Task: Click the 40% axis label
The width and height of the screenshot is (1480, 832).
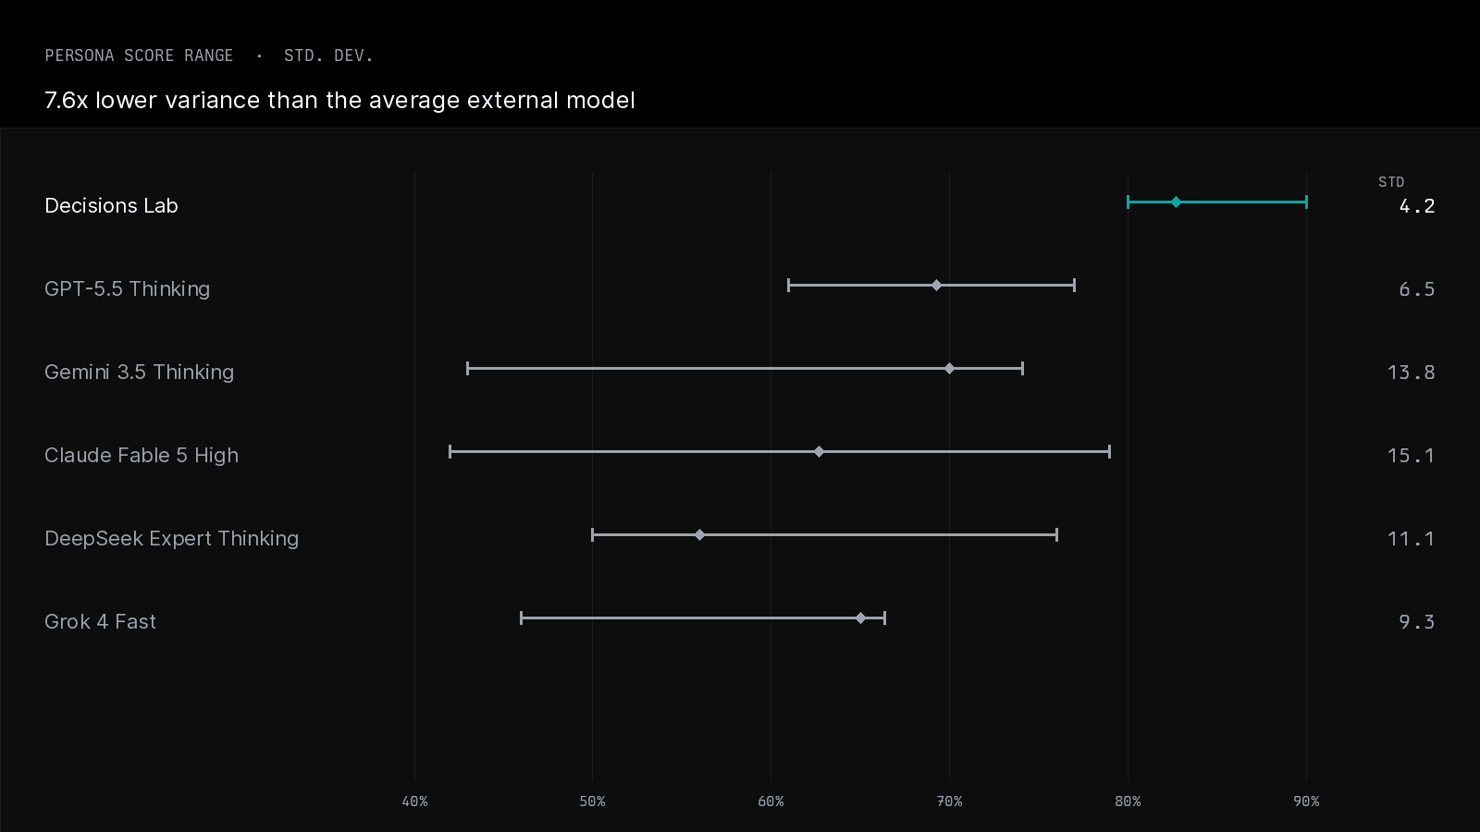Action: [x=414, y=801]
